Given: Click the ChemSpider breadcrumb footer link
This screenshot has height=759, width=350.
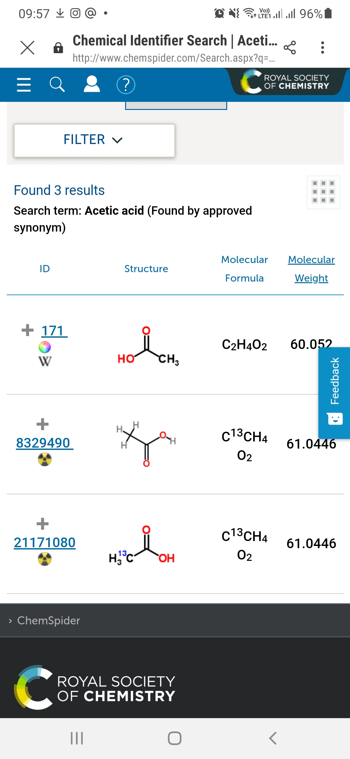Looking at the screenshot, I should click(x=49, y=620).
